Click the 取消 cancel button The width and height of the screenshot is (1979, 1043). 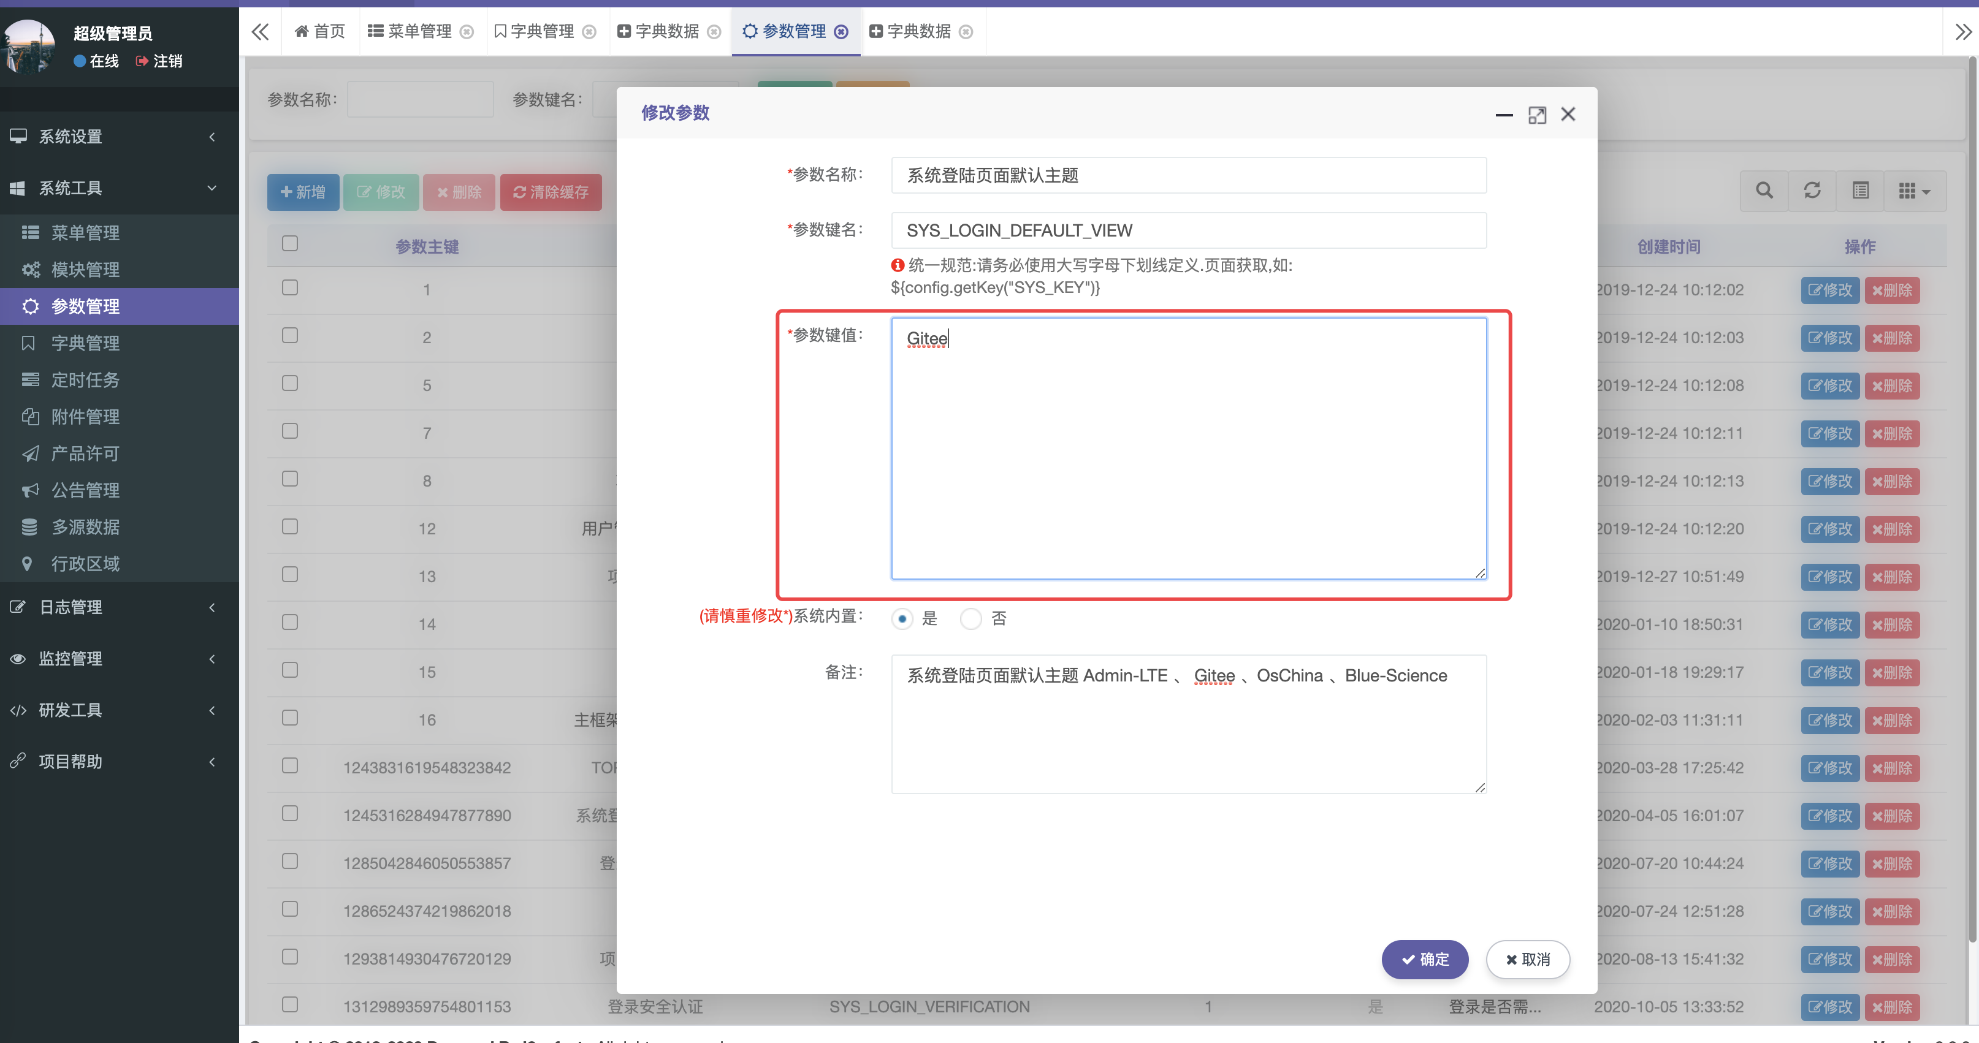click(x=1527, y=959)
